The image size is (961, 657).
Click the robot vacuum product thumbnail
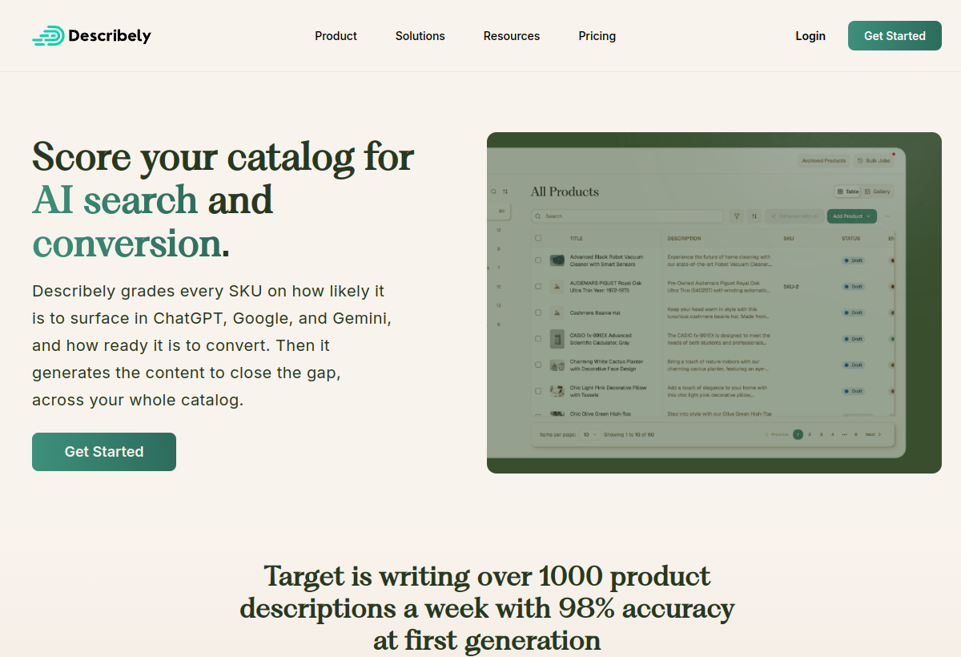pos(557,260)
